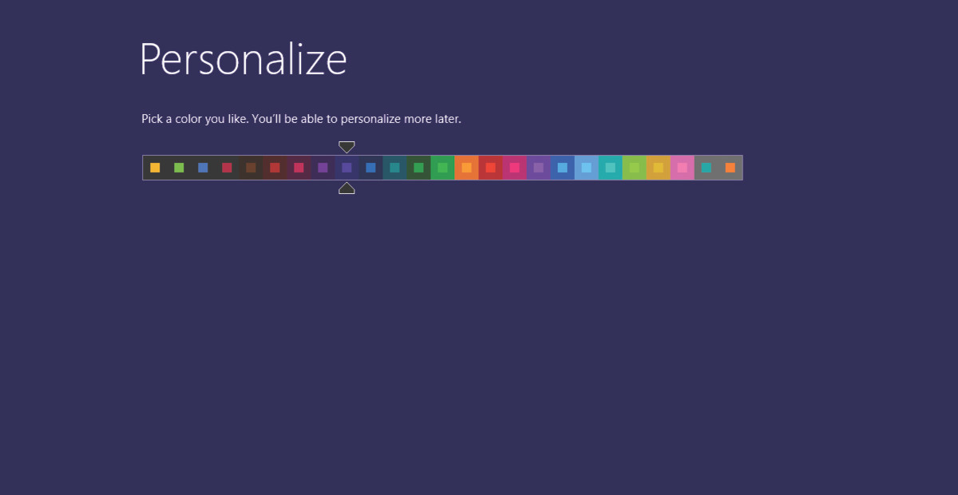Image resolution: width=958 pixels, height=495 pixels.
Task: Pick the light pink background swatch
Action: coord(682,168)
